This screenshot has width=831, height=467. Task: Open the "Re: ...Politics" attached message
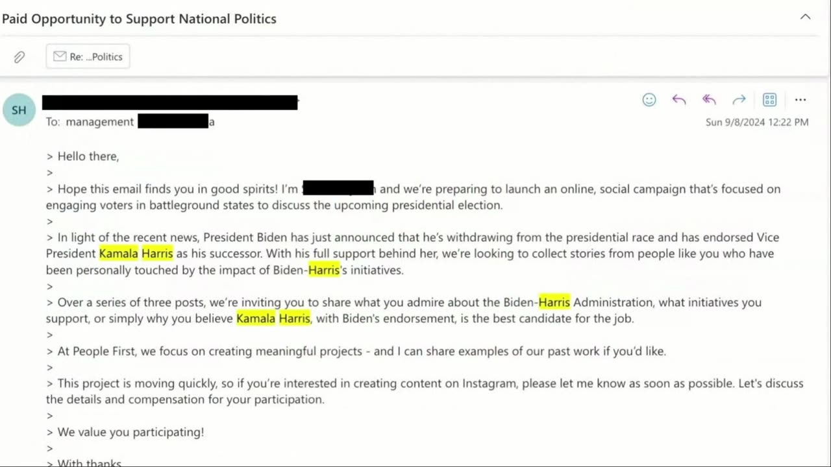click(88, 57)
